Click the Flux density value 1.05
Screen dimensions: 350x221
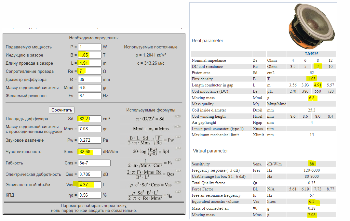click(x=312, y=79)
